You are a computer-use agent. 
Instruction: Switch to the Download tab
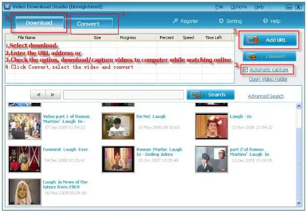tap(39, 23)
